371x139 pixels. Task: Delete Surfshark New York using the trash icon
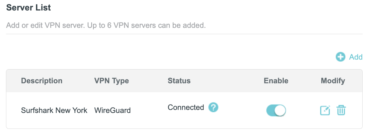tap(341, 111)
